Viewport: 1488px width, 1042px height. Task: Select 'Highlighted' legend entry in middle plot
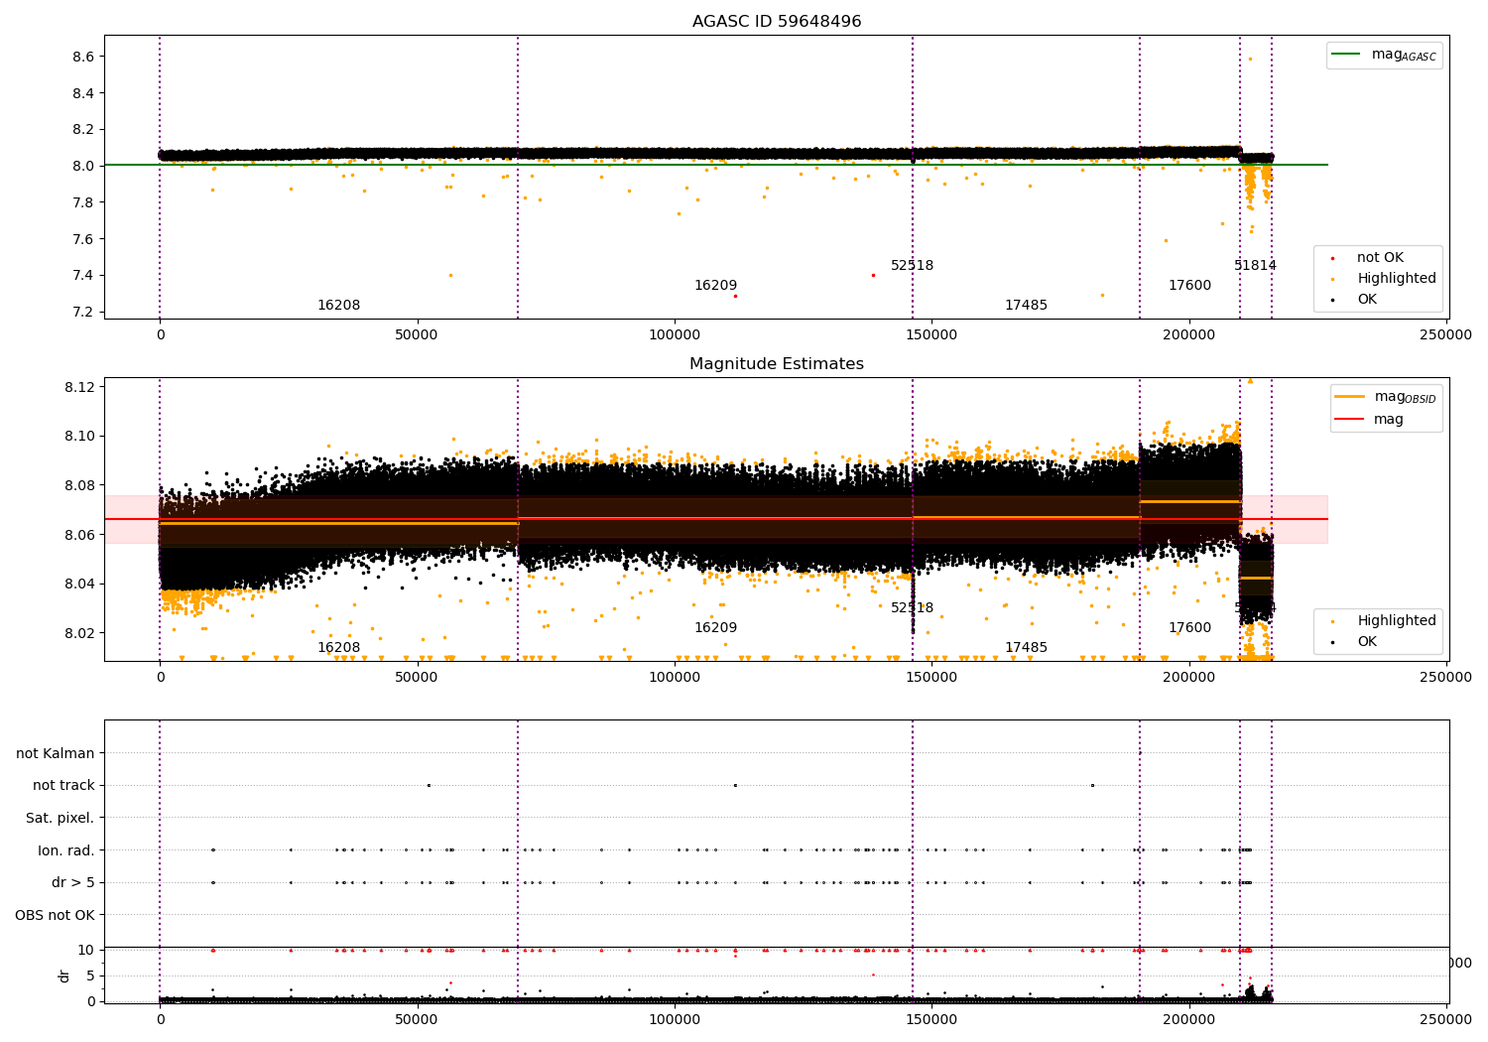[x=1397, y=620]
